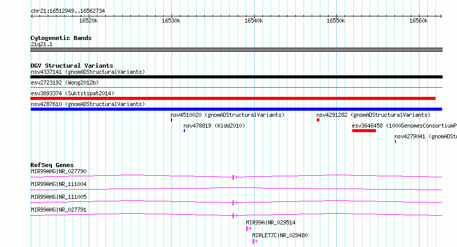Viewport: 457px width, 247px height.
Task: Open the nsv4279041 label
Action: (426, 136)
